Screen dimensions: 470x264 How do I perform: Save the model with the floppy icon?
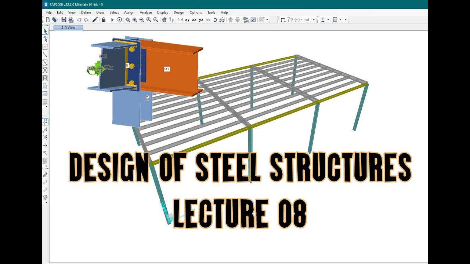(64, 20)
